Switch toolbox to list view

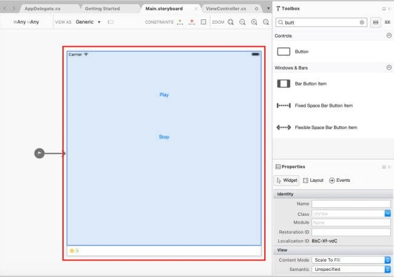376,22
